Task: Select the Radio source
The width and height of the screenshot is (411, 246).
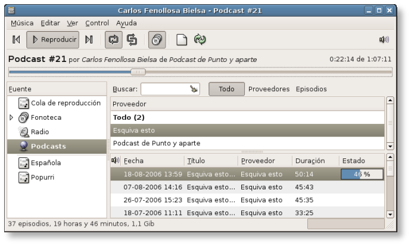Action: coord(40,132)
